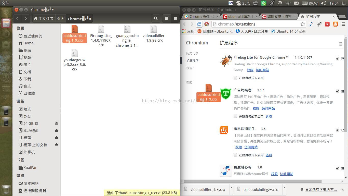348x196 pixels.
Task: Eject the 杨萍 device
Action: 57,138
